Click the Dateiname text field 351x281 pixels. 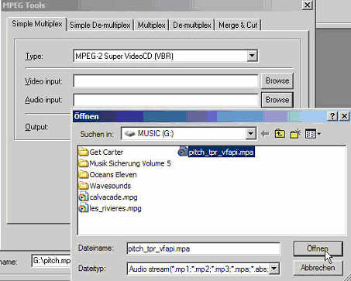pos(204,248)
